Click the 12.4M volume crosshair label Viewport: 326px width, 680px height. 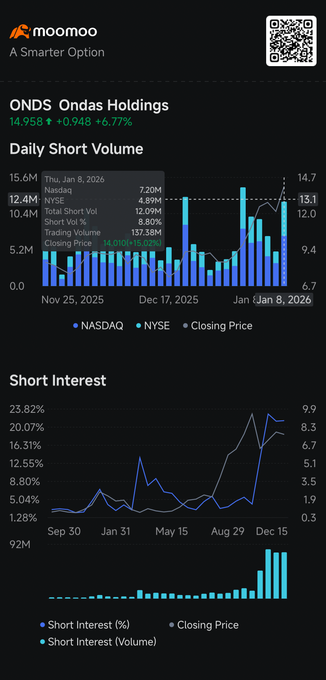click(x=24, y=200)
